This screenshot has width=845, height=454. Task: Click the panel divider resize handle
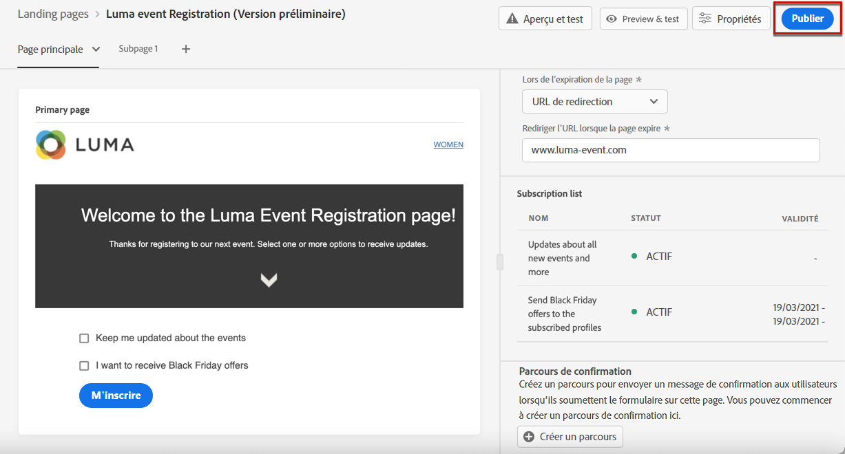(x=499, y=261)
